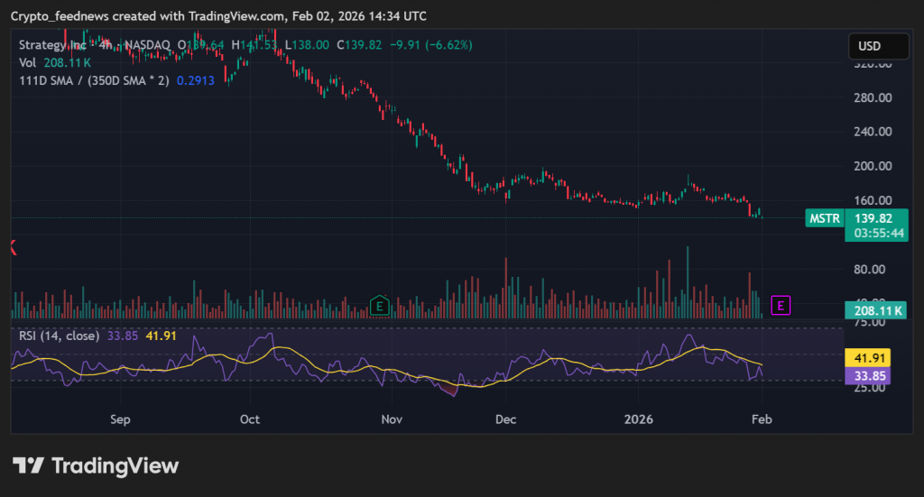
Task: Select the 111D SMA / 350D SMA indicator
Action: 94,79
